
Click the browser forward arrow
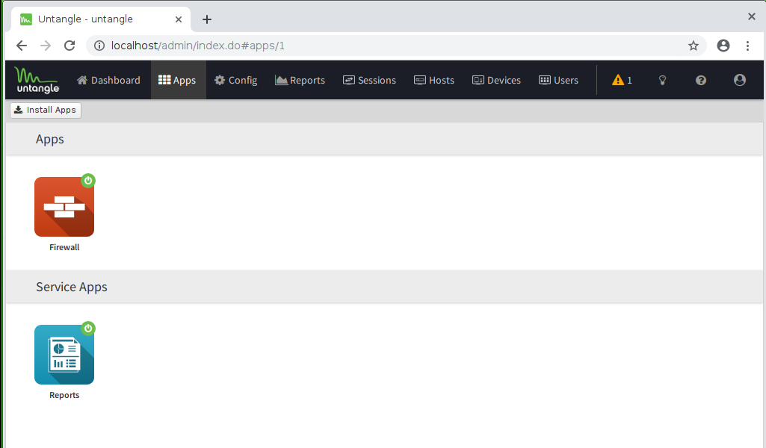point(46,46)
